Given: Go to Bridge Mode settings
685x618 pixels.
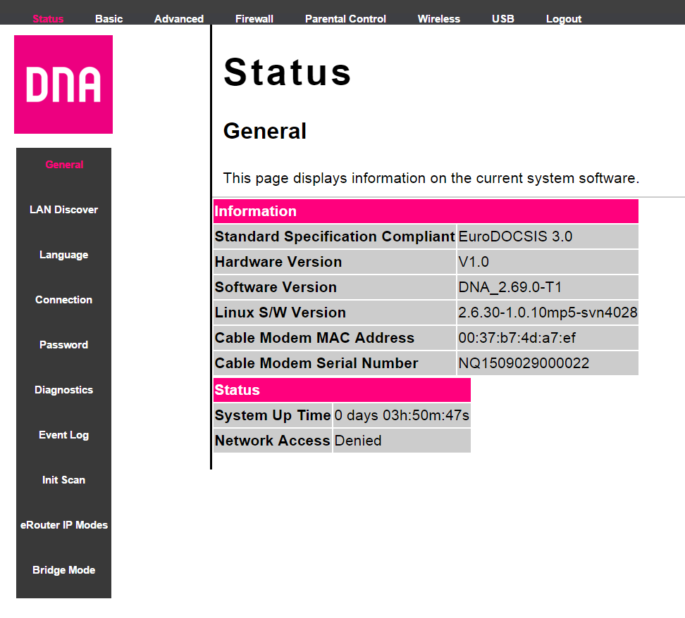Looking at the screenshot, I should 64,570.
